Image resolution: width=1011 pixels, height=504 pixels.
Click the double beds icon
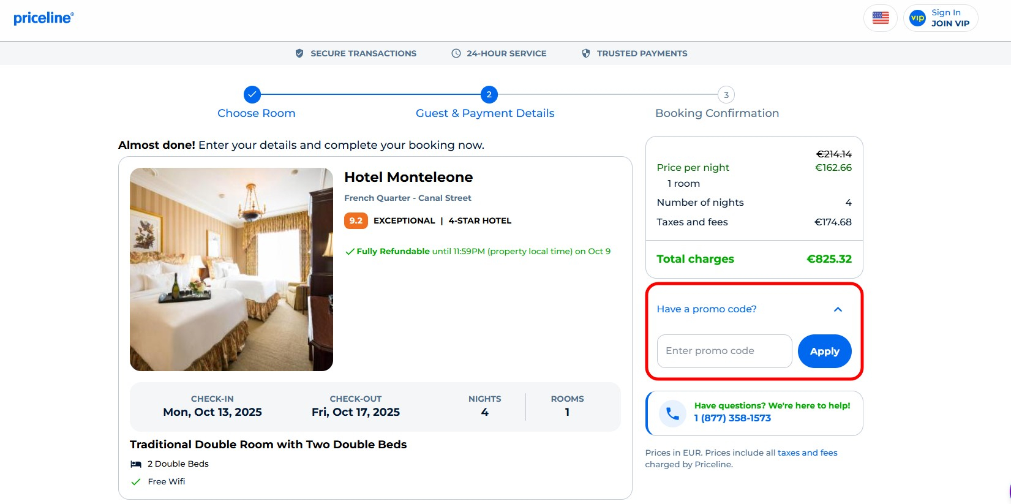pos(136,464)
